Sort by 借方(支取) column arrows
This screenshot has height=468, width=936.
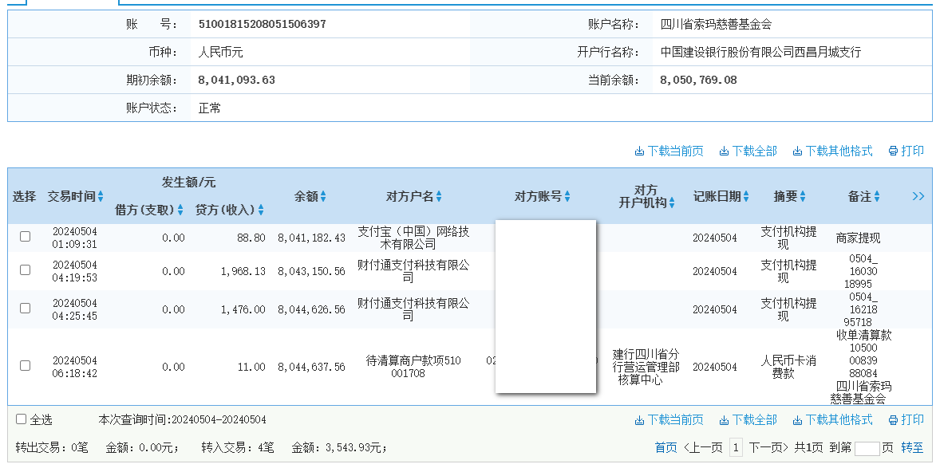tap(180, 210)
